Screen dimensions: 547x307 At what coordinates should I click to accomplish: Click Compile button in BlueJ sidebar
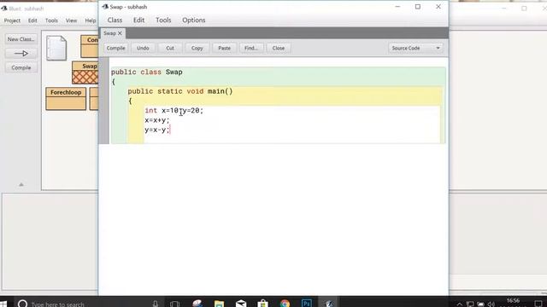(x=21, y=67)
